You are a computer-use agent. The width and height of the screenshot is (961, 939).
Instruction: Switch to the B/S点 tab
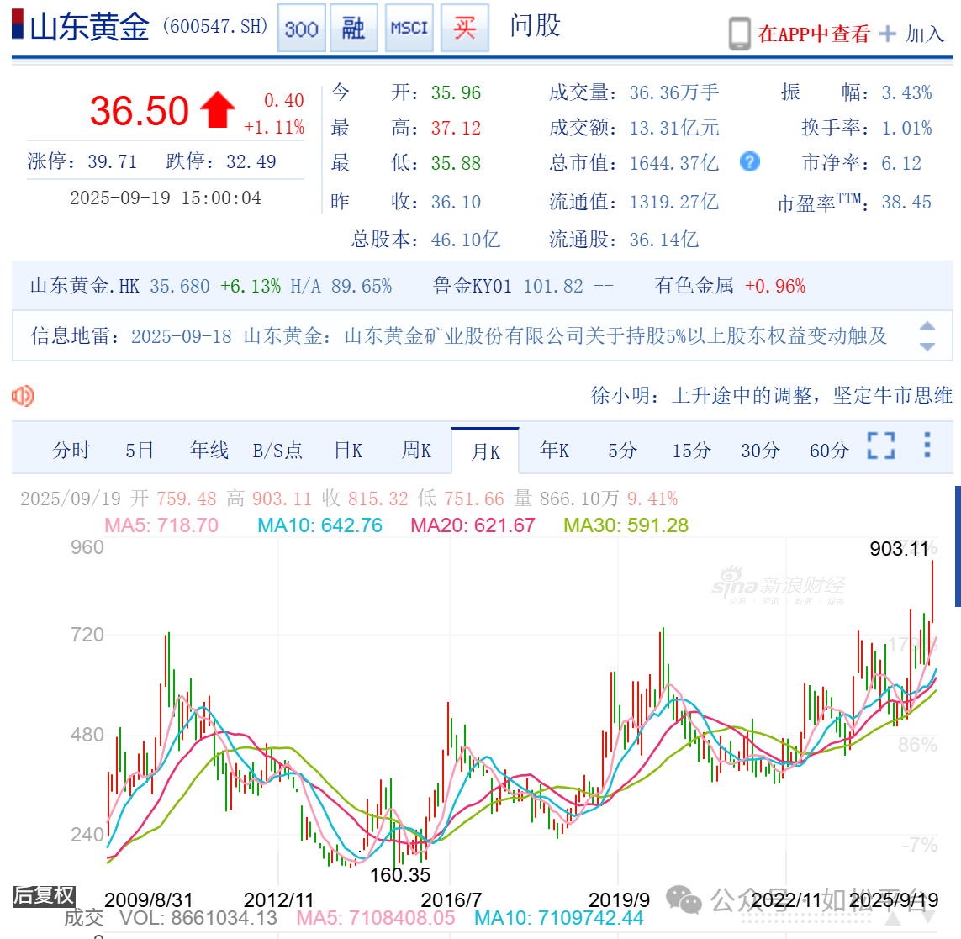pos(277,451)
